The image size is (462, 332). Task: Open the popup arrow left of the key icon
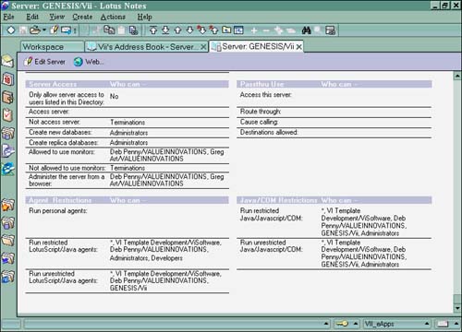[326, 324]
